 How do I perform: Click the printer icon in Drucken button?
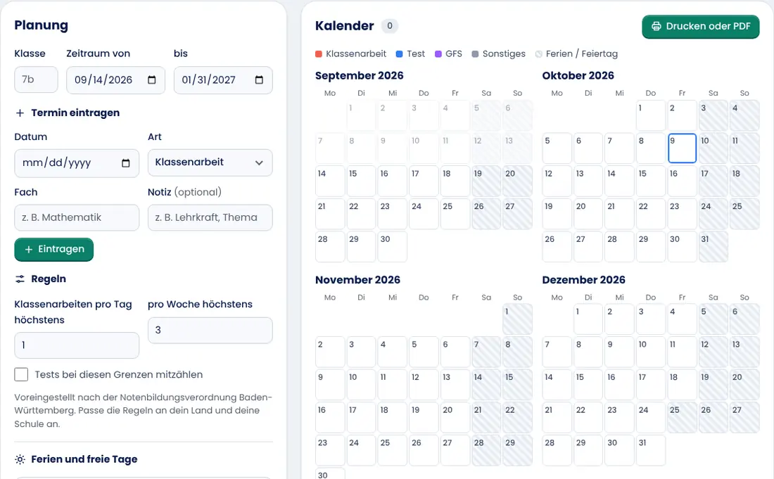[x=656, y=26]
